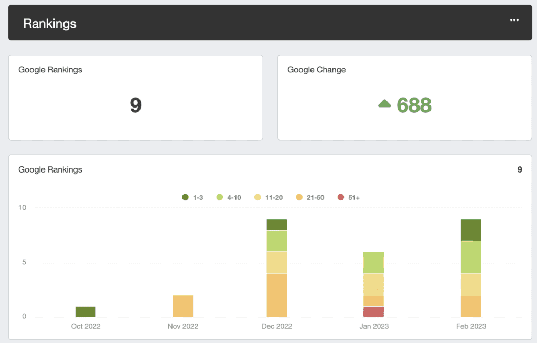Select the 1-3 segment of Feb 2023 bar
The image size is (537, 343).
click(x=471, y=230)
